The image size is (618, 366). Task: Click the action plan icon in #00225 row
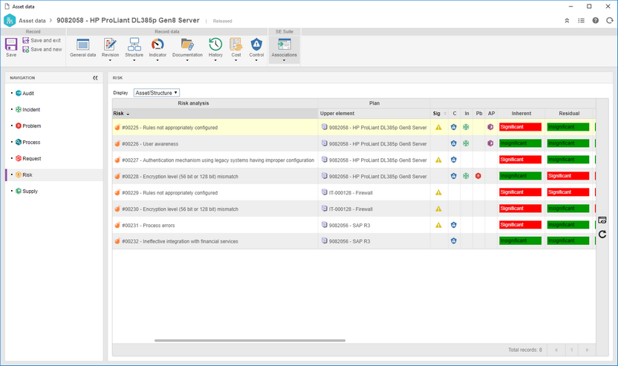[490, 127]
